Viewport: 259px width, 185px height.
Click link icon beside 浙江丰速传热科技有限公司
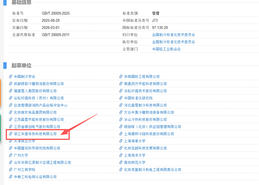[x=11, y=134]
